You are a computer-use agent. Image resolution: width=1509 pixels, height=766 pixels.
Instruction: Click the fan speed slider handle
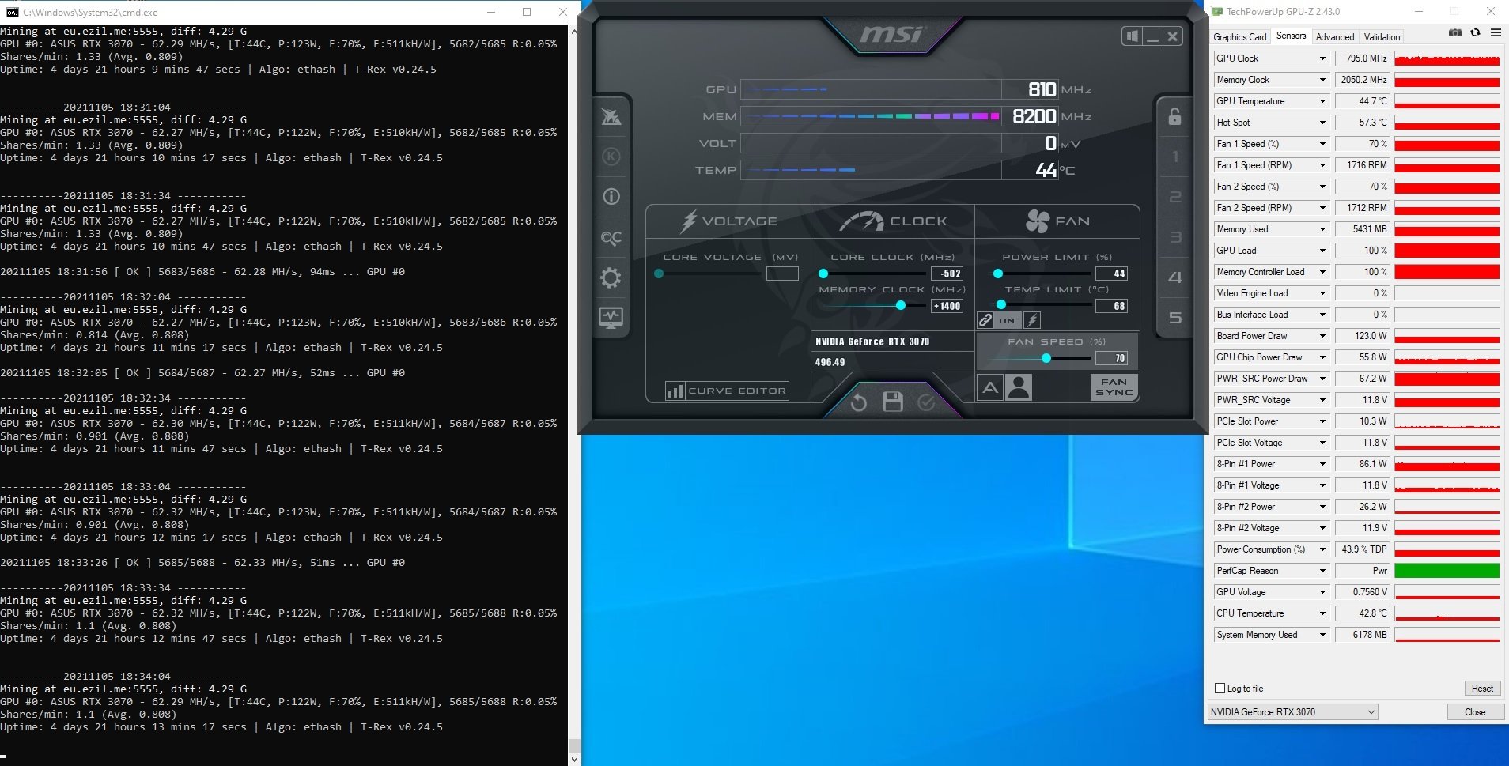pyautogui.click(x=1046, y=358)
